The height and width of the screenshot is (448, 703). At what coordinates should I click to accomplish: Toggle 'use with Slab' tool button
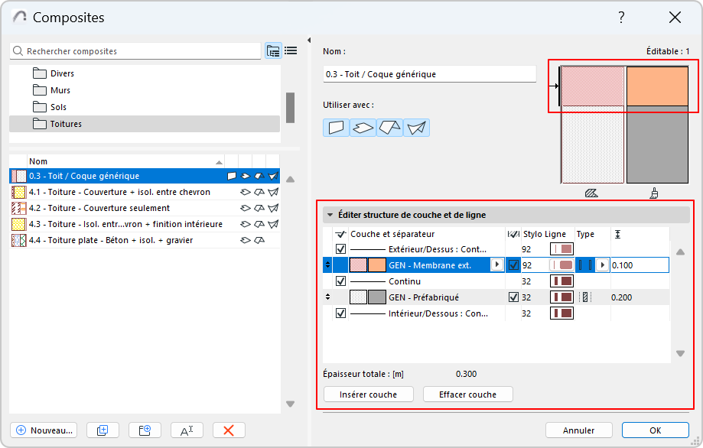click(363, 128)
